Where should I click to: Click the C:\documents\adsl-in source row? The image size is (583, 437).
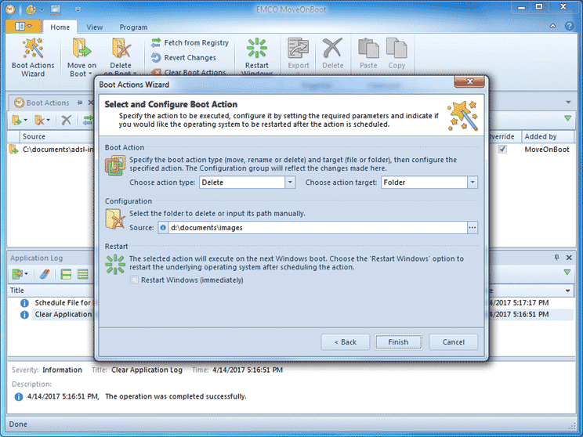point(58,150)
